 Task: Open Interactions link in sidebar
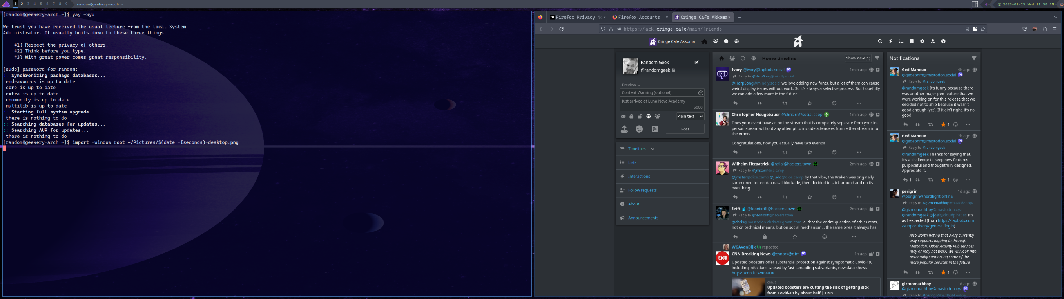tap(638, 177)
